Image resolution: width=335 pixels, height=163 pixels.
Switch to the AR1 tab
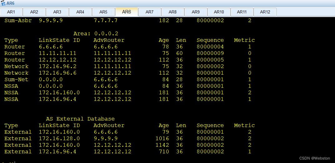(11, 12)
